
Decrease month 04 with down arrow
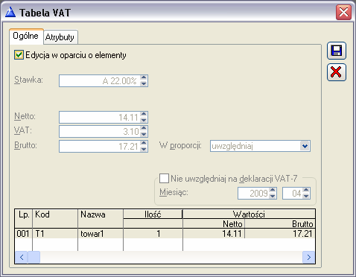click(306, 197)
